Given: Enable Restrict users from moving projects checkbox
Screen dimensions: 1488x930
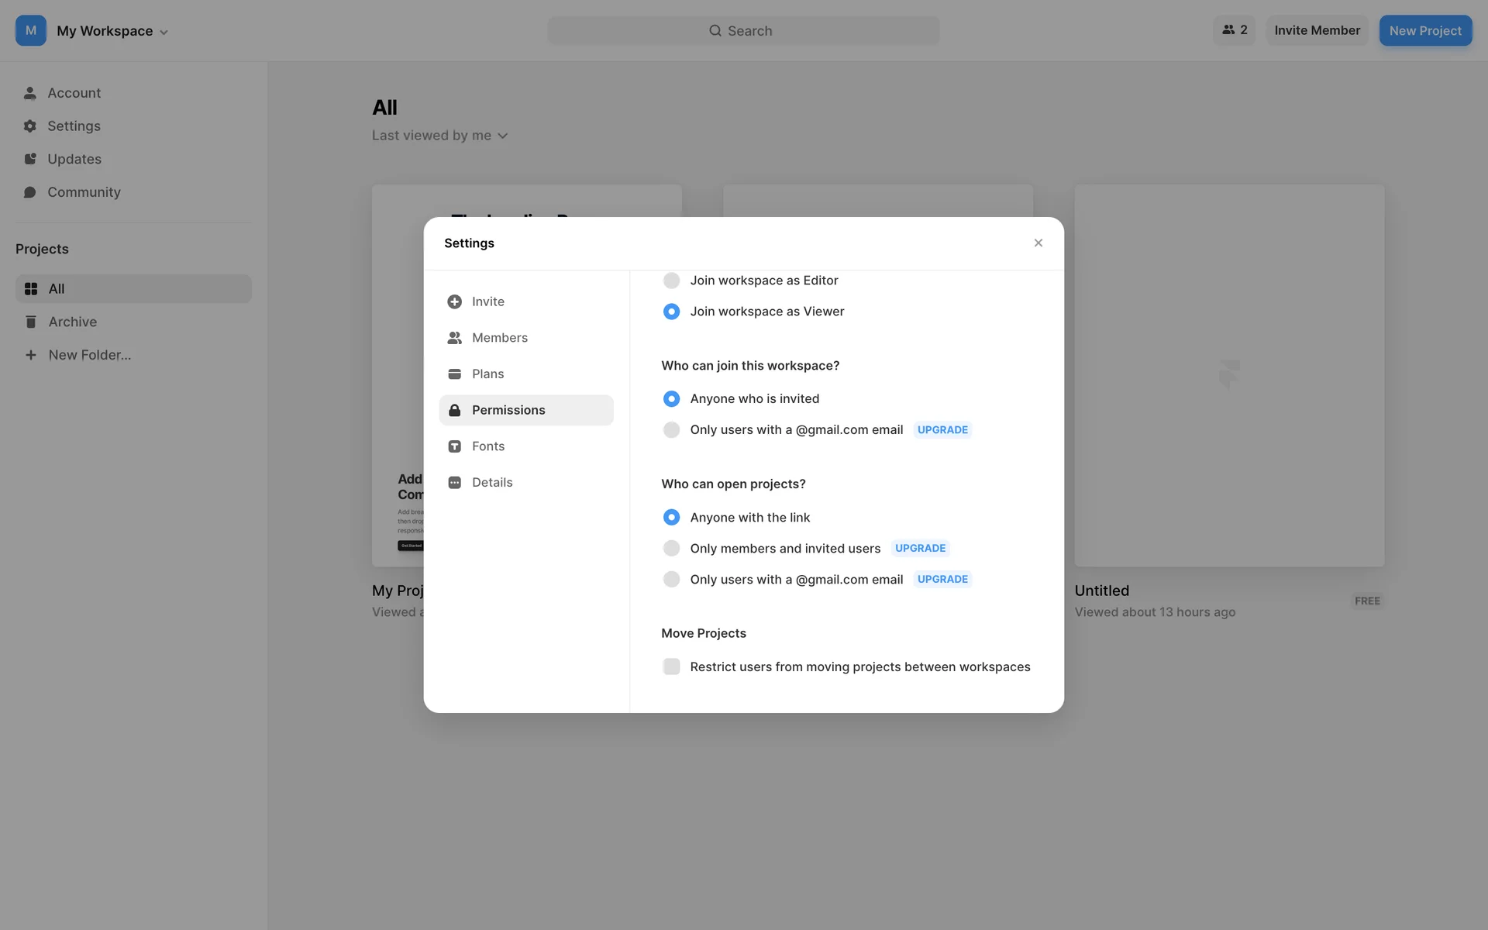Looking at the screenshot, I should [x=671, y=667].
